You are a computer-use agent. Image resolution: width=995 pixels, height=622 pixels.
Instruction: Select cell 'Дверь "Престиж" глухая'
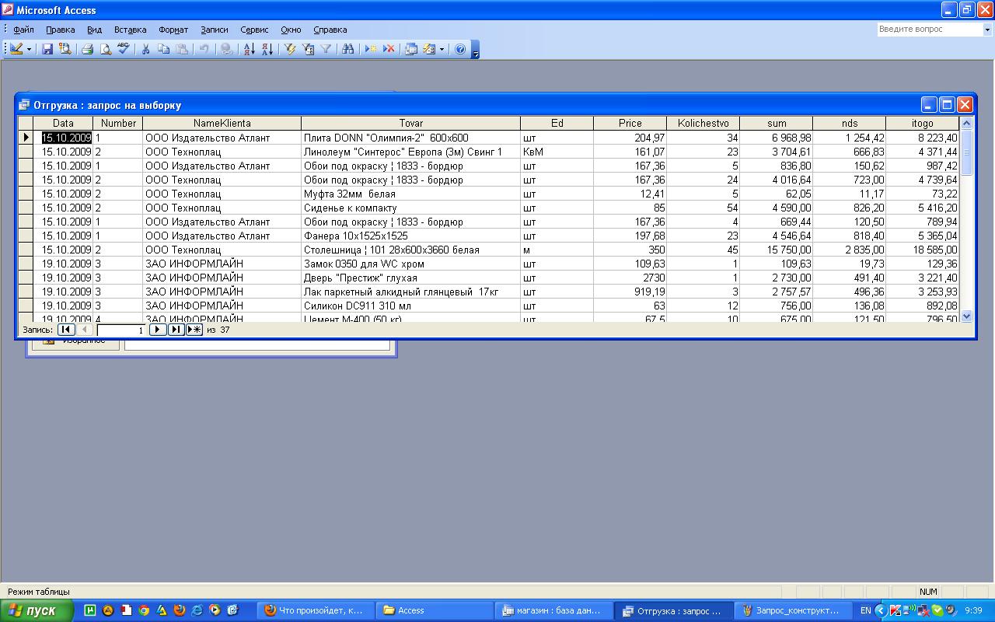point(411,278)
